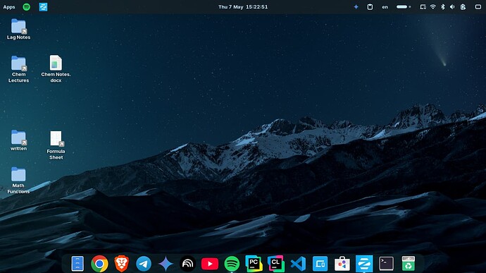This screenshot has height=273, width=486.
Task: Open Software store from the dock
Action: [342, 264]
